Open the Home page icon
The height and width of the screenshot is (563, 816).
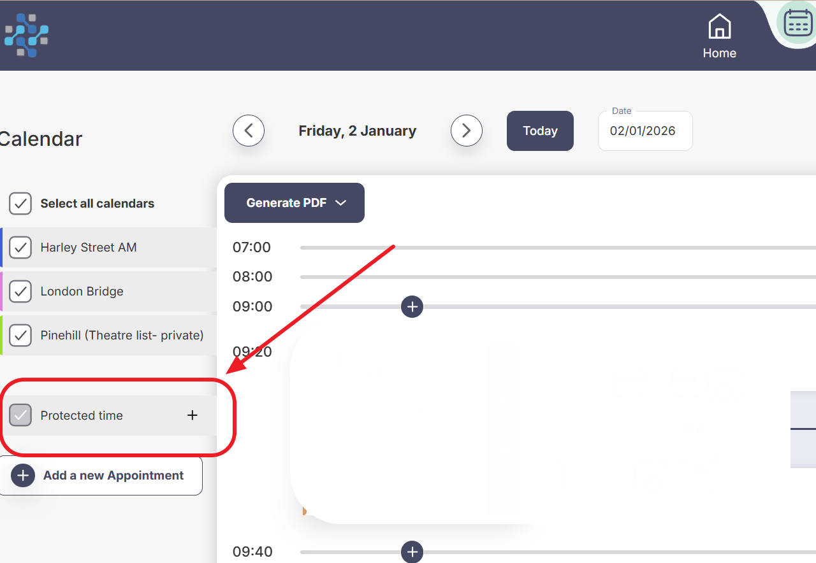pos(719,28)
